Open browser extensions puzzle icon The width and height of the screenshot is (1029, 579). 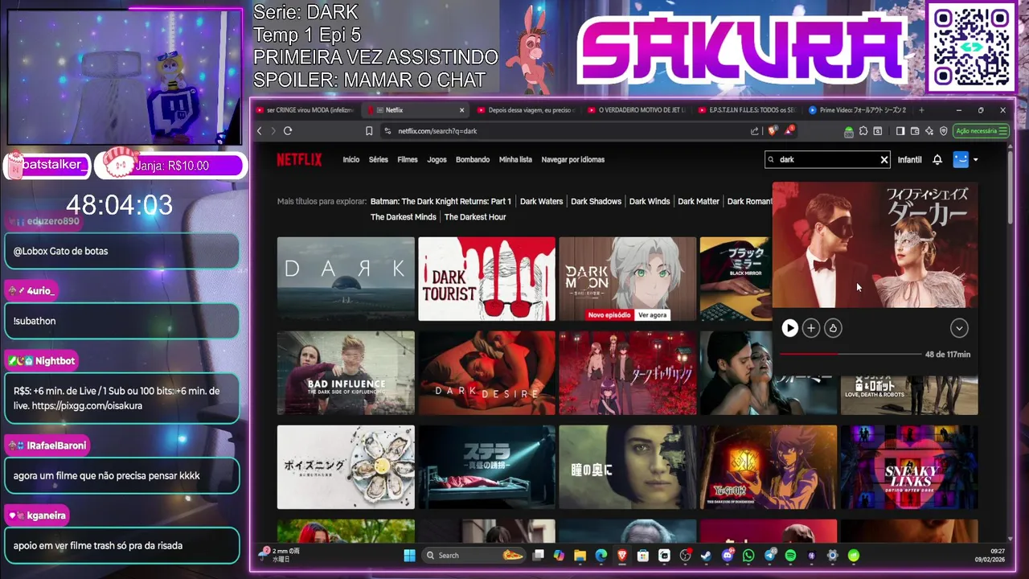(863, 131)
